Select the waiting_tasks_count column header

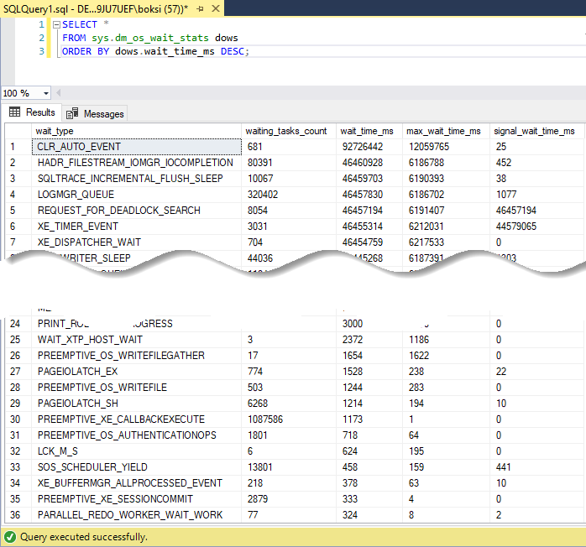tap(287, 131)
